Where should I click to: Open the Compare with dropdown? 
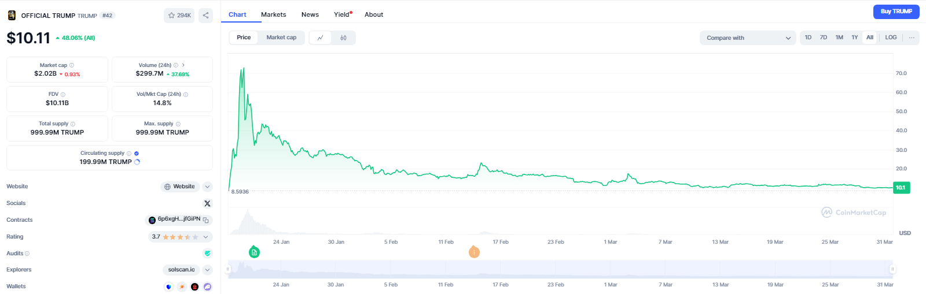[748, 38]
